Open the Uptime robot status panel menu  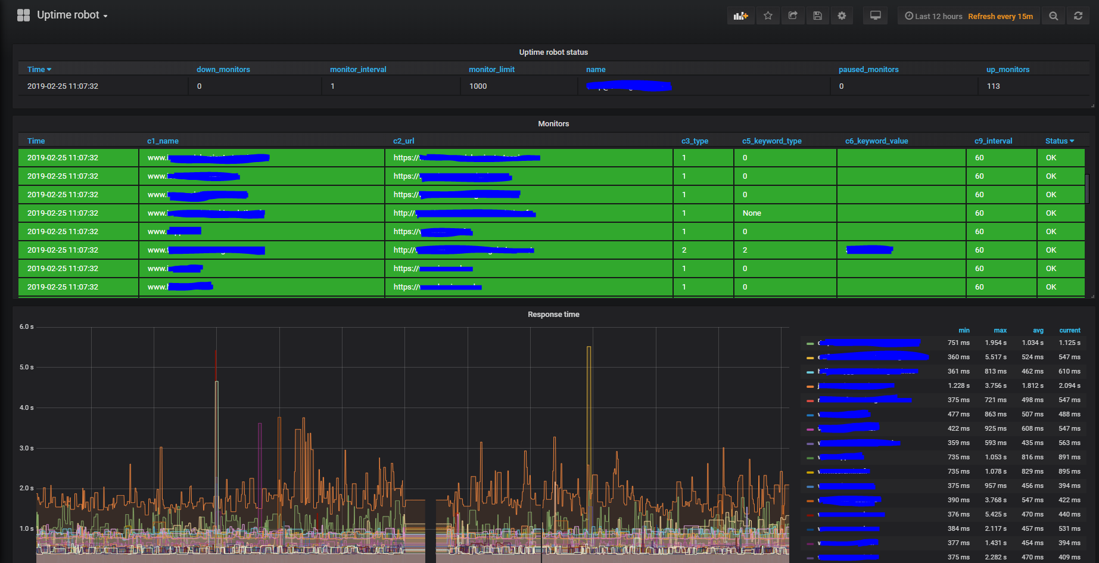click(553, 52)
